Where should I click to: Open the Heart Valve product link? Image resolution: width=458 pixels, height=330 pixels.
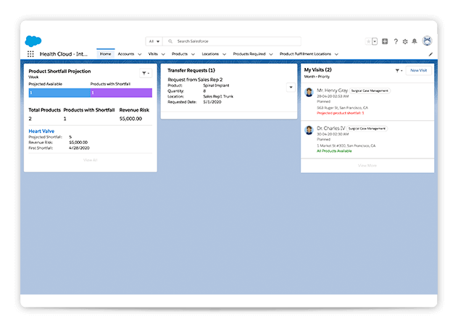[x=41, y=131]
